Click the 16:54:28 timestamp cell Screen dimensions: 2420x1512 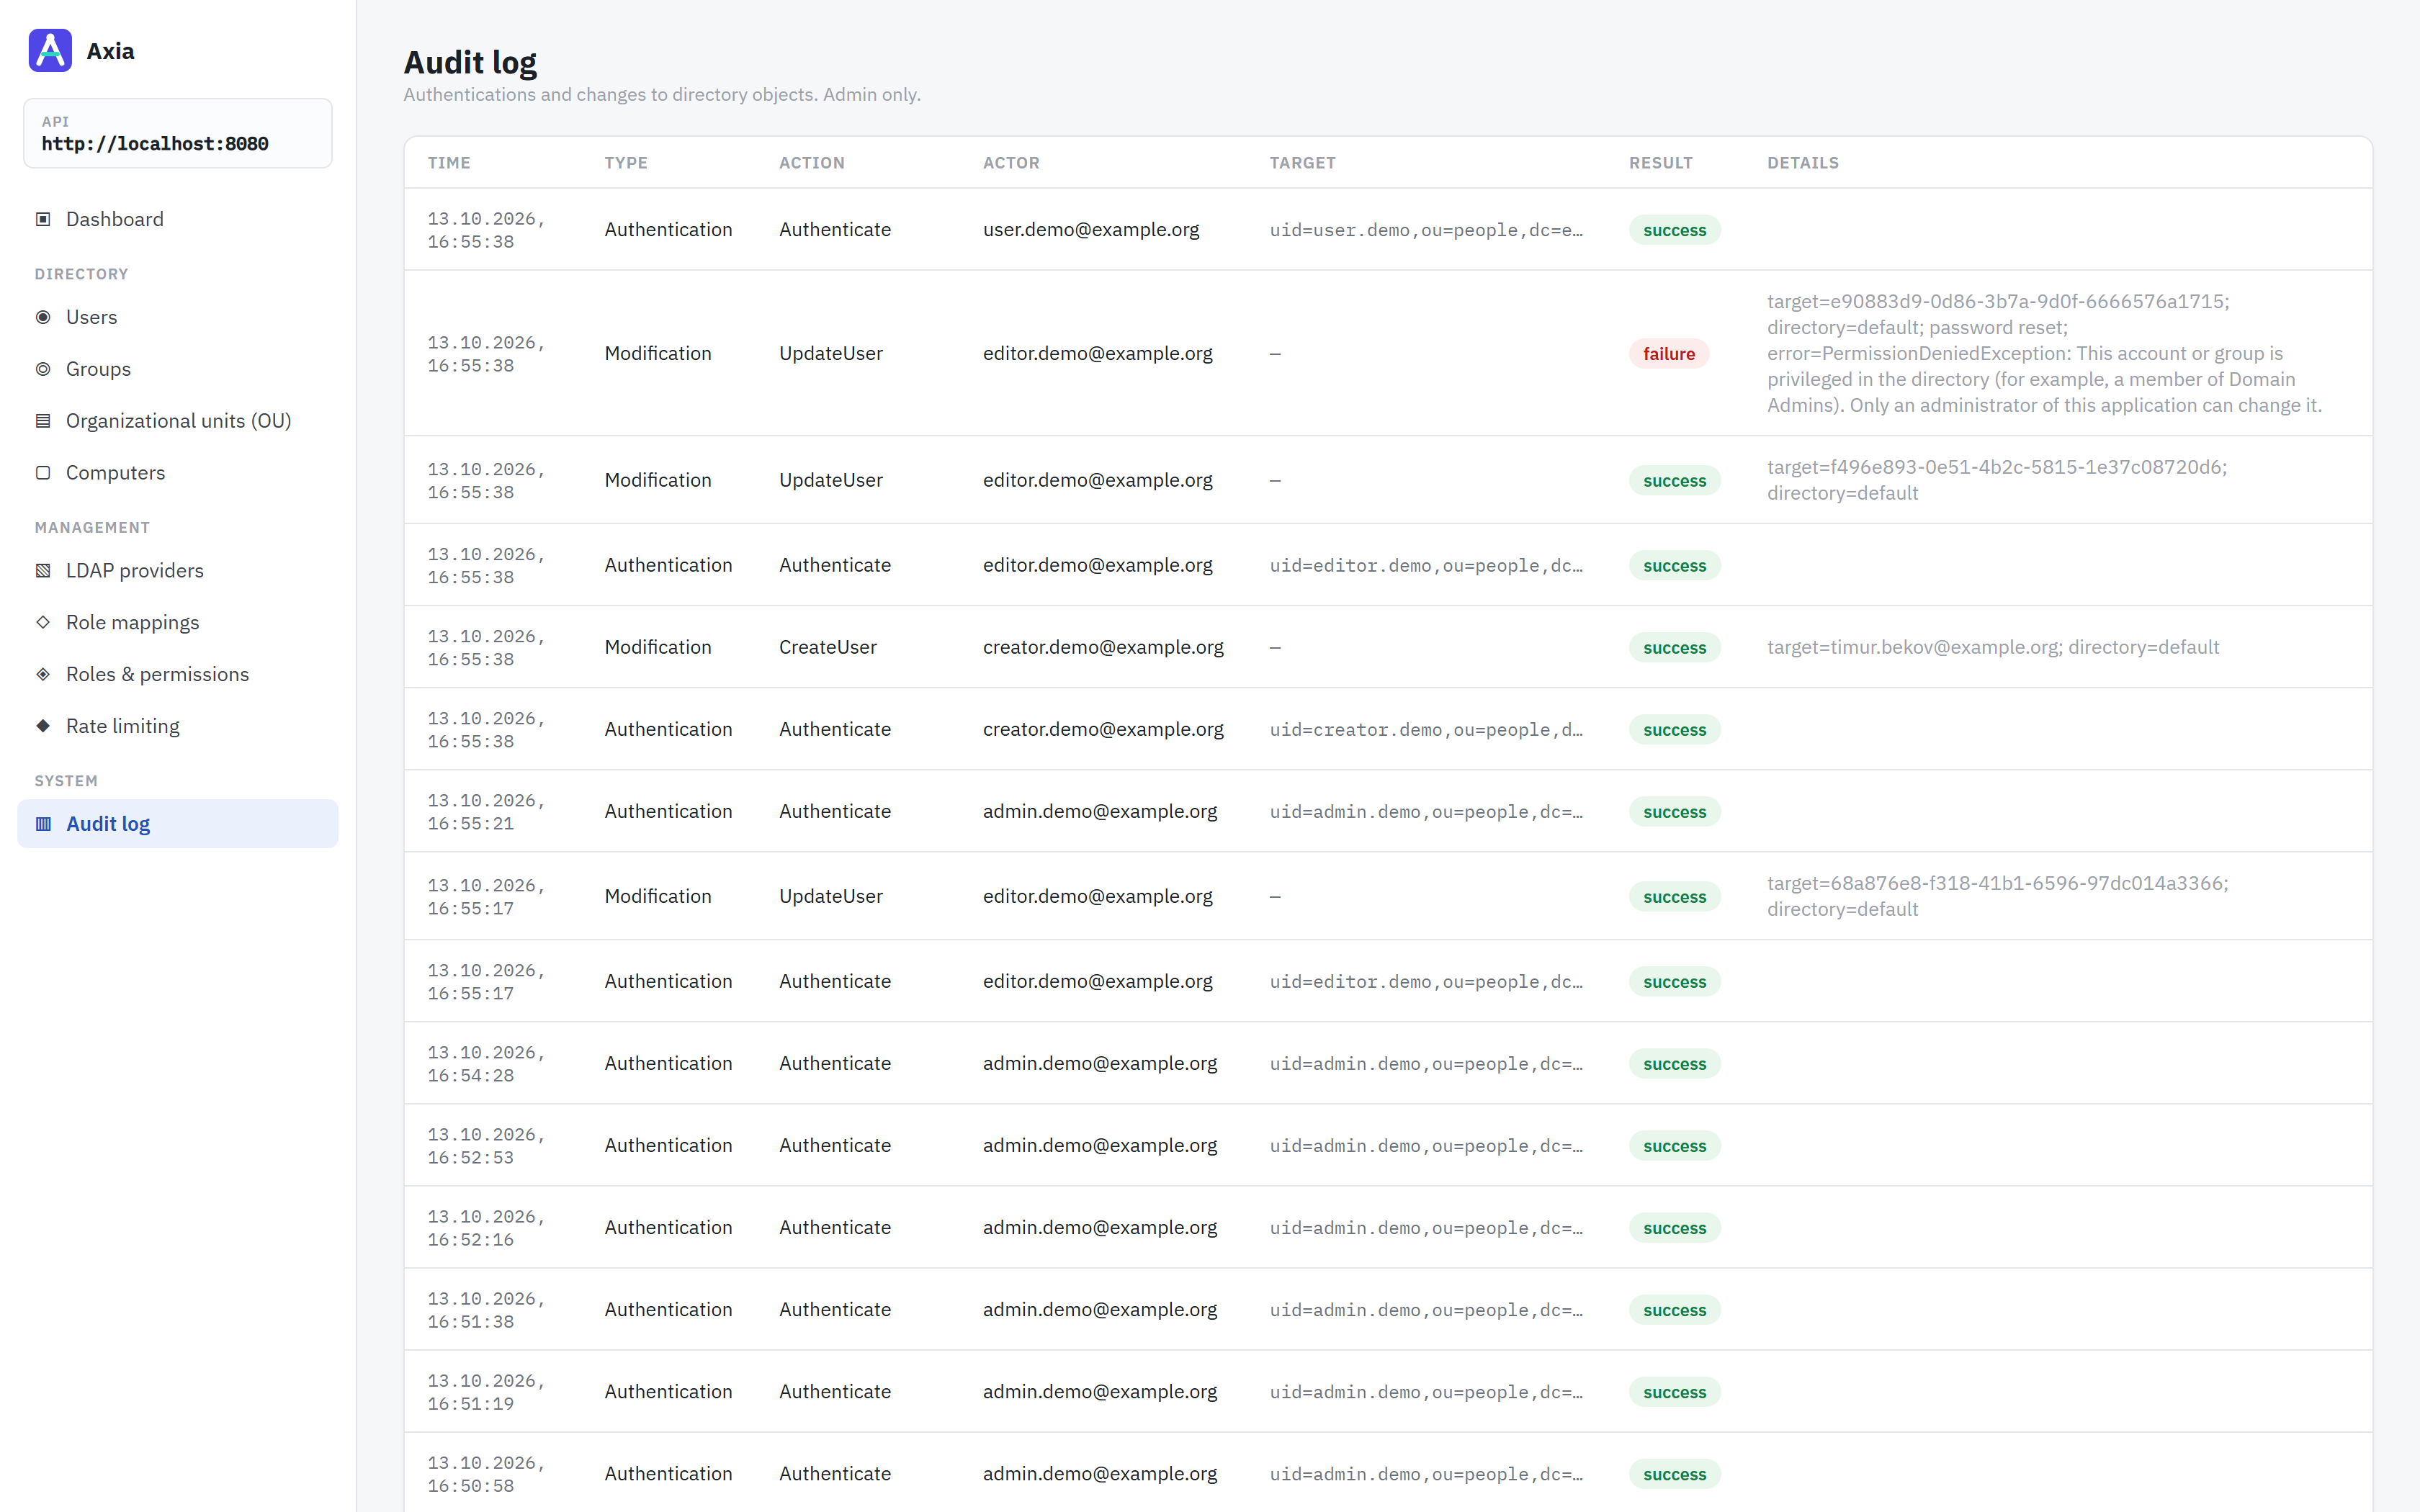[486, 1064]
